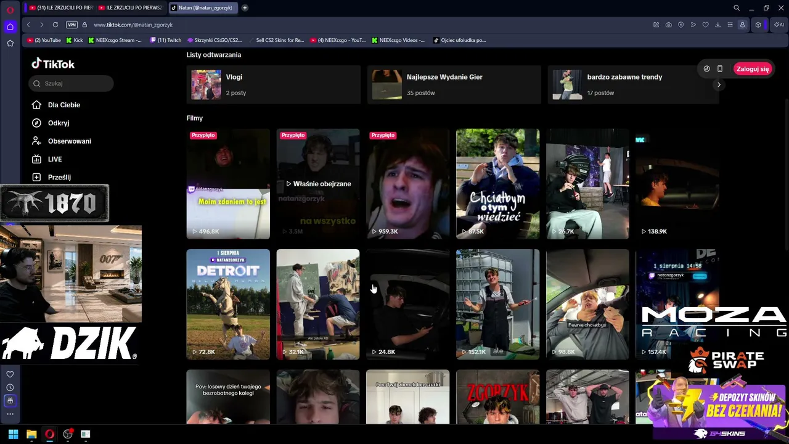Click the address bar URL field

[x=370, y=25]
